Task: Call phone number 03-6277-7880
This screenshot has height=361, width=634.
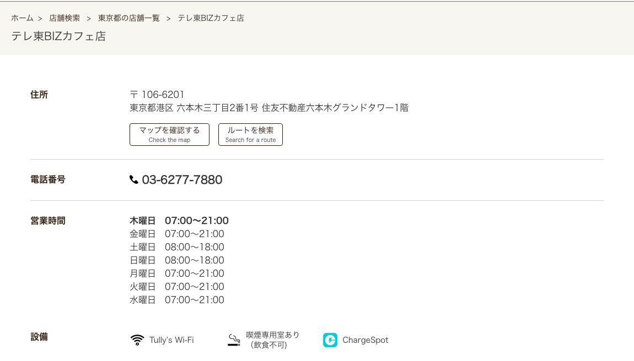Action: coord(182,180)
